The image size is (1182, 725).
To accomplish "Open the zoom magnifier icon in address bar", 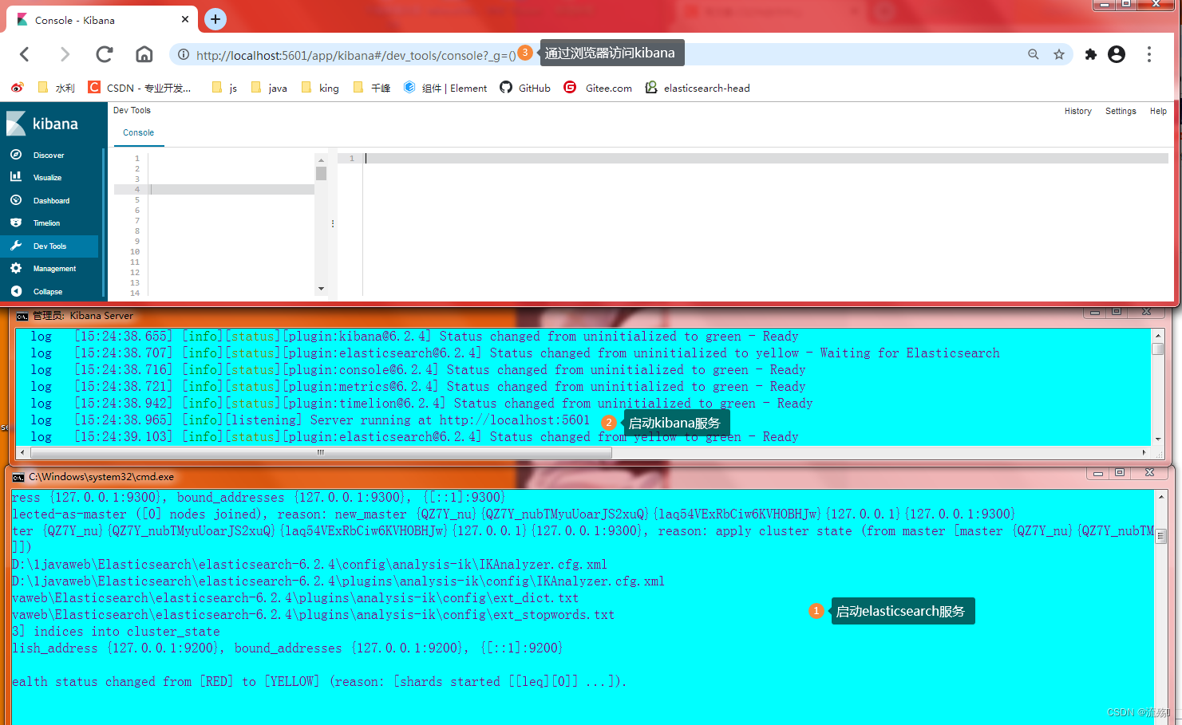I will tap(1034, 54).
